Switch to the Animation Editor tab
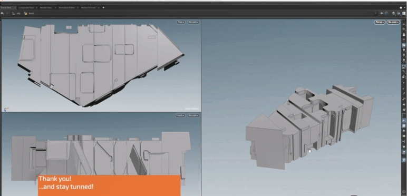The width and height of the screenshot is (407, 196). click(x=66, y=7)
